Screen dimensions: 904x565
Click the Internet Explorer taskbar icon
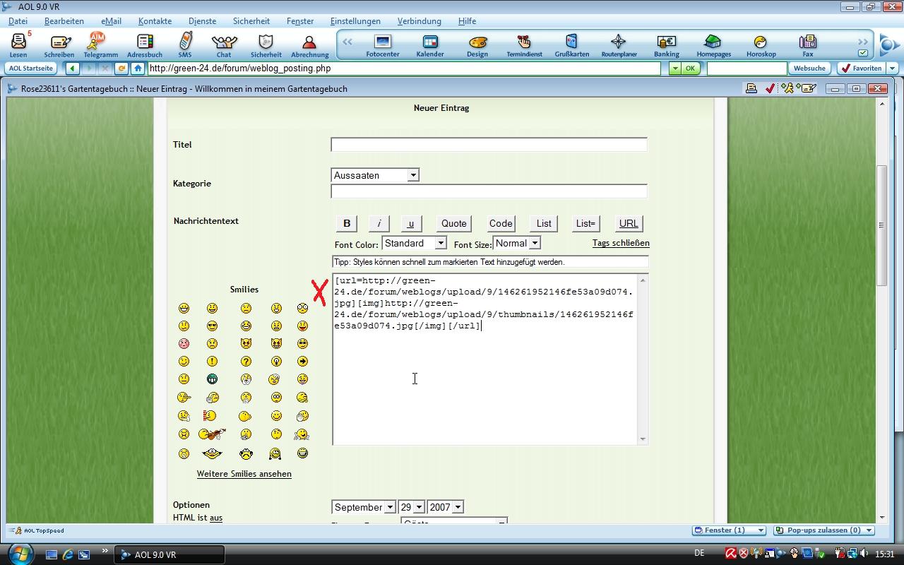pos(68,554)
